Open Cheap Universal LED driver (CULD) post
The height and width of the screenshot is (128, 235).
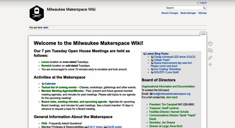(175, 57)
